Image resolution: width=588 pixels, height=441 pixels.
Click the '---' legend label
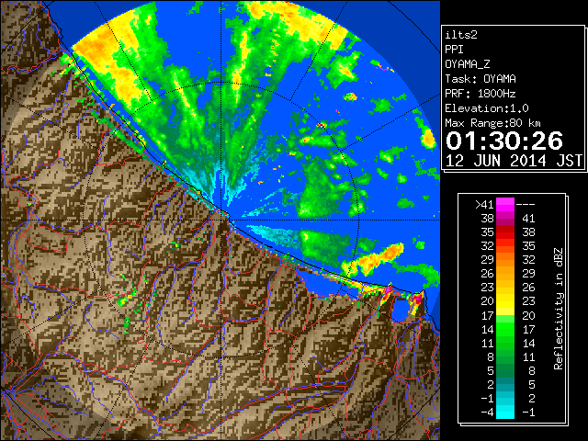(x=526, y=204)
